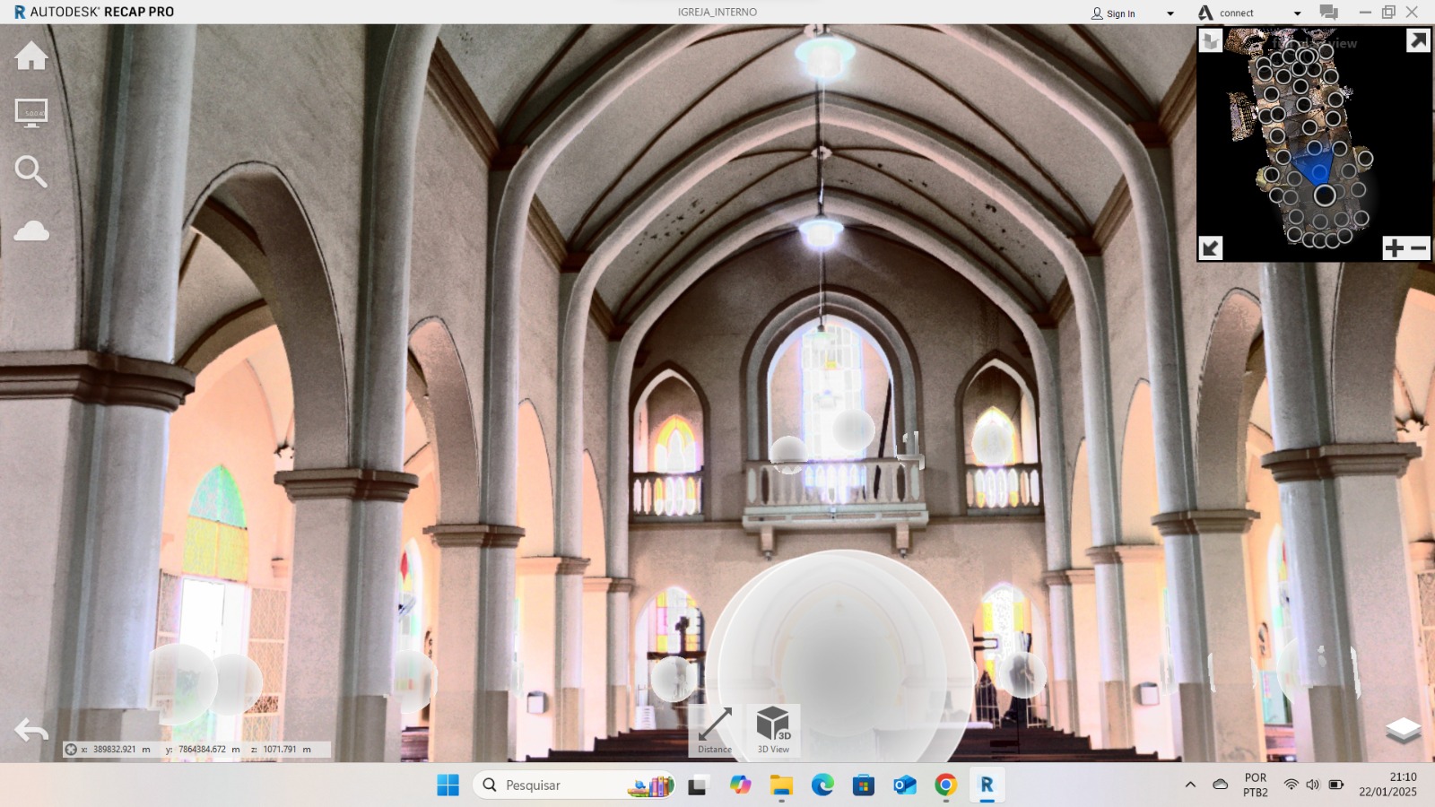The height and width of the screenshot is (807, 1435).
Task: Expand minimap with the top-right arrow
Action: [1418, 40]
